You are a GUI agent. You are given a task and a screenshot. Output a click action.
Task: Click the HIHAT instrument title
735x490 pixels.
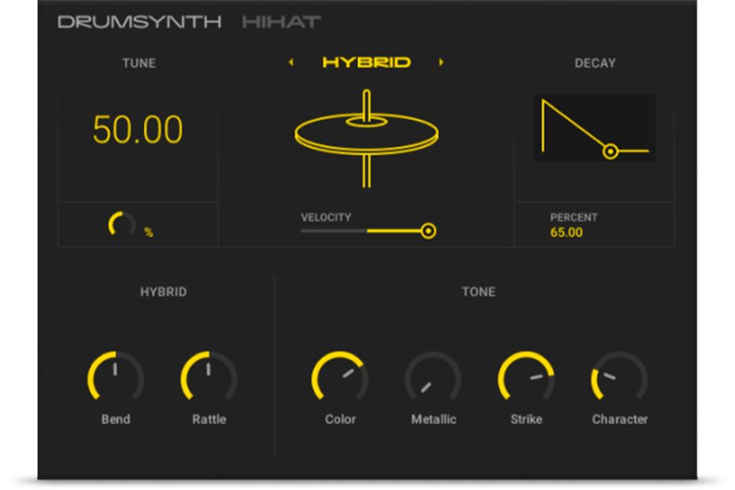click(281, 22)
